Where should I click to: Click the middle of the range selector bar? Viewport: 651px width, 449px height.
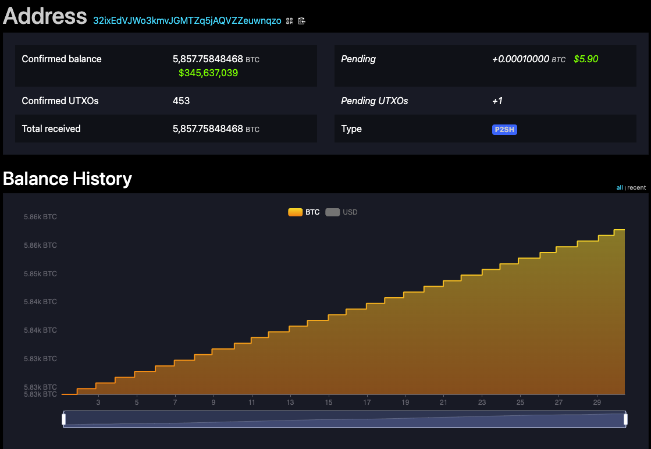point(344,419)
